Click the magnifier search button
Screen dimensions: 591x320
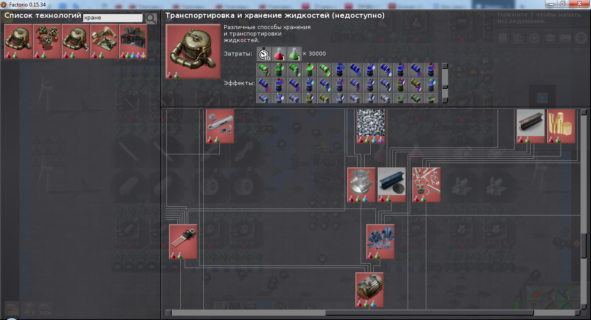tap(151, 18)
